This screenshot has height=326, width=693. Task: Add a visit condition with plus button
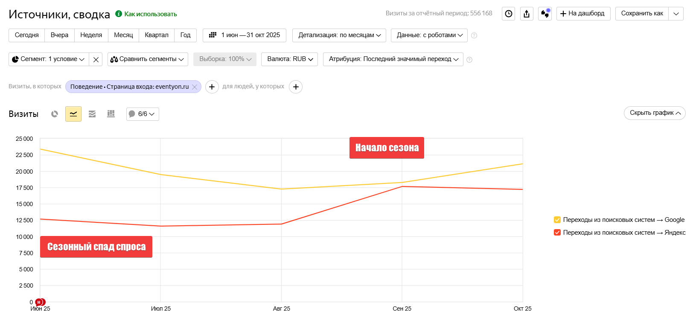tap(212, 87)
